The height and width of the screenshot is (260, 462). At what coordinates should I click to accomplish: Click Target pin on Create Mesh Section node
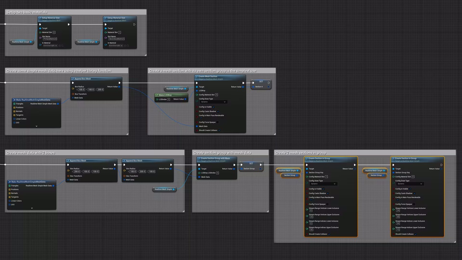197,87
